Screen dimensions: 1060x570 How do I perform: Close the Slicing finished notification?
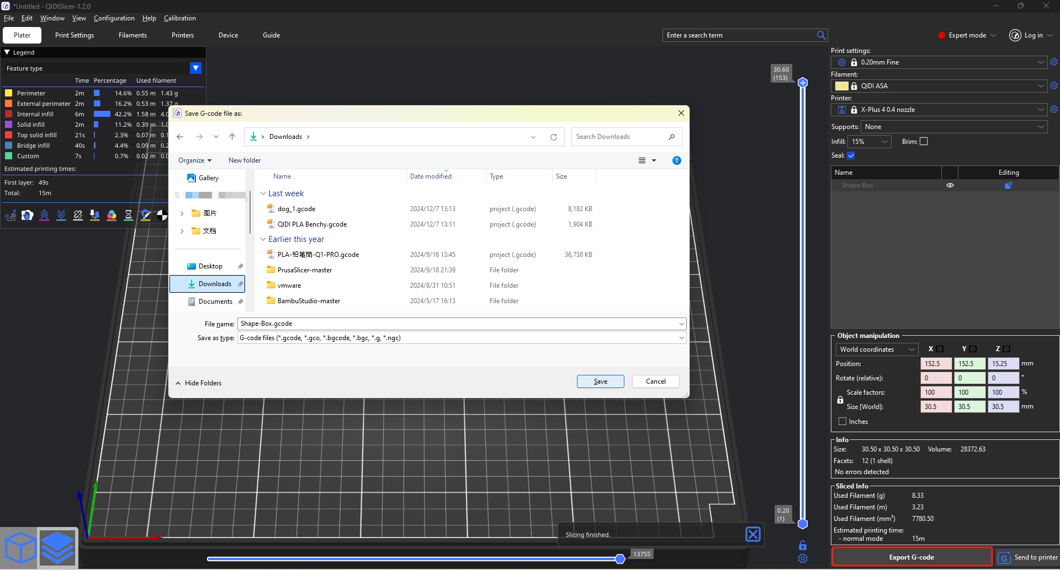tap(752, 534)
